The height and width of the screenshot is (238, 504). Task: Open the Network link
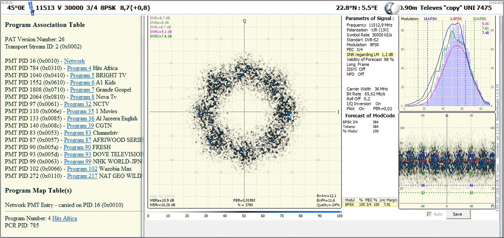[74, 61]
